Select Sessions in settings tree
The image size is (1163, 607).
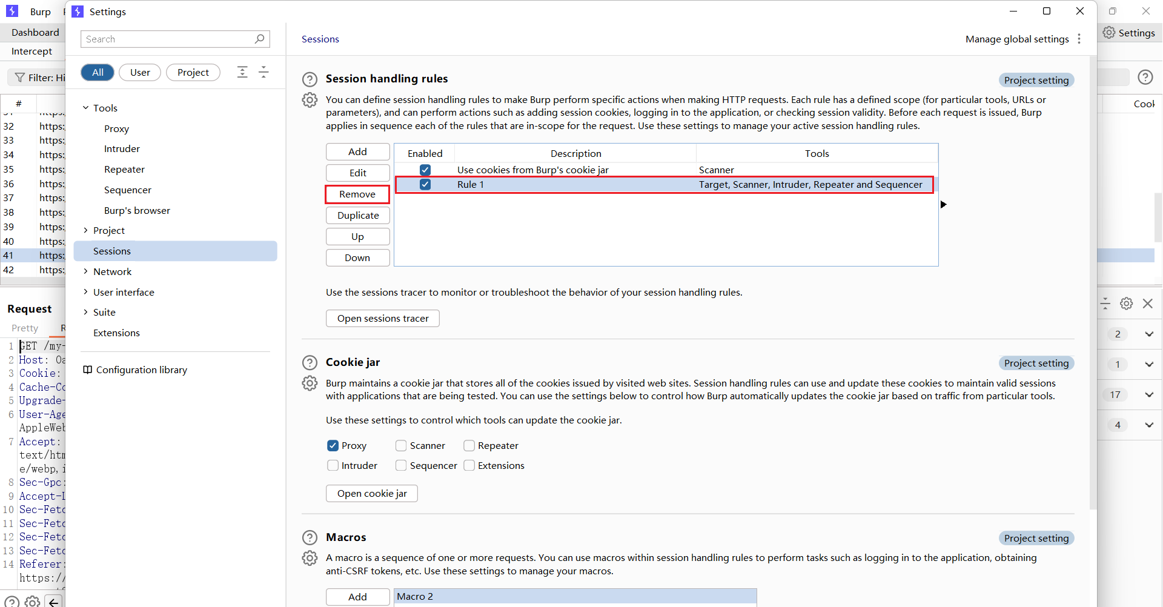(176, 251)
